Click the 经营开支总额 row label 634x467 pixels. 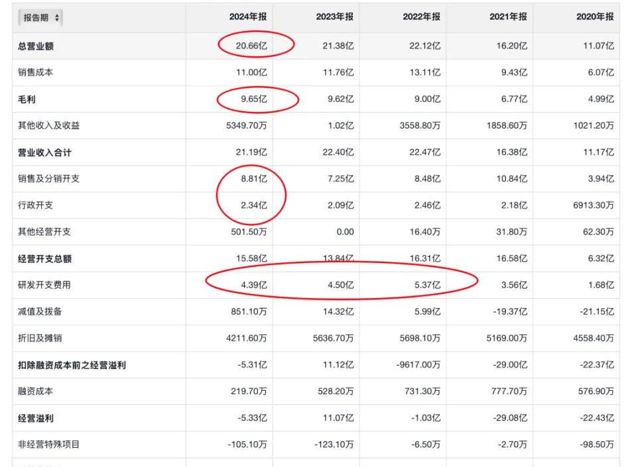(x=44, y=259)
